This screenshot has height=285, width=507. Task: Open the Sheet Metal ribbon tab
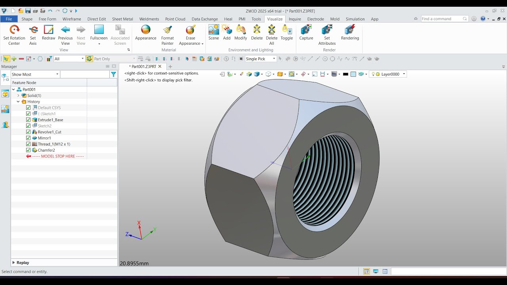pyautogui.click(x=122, y=19)
